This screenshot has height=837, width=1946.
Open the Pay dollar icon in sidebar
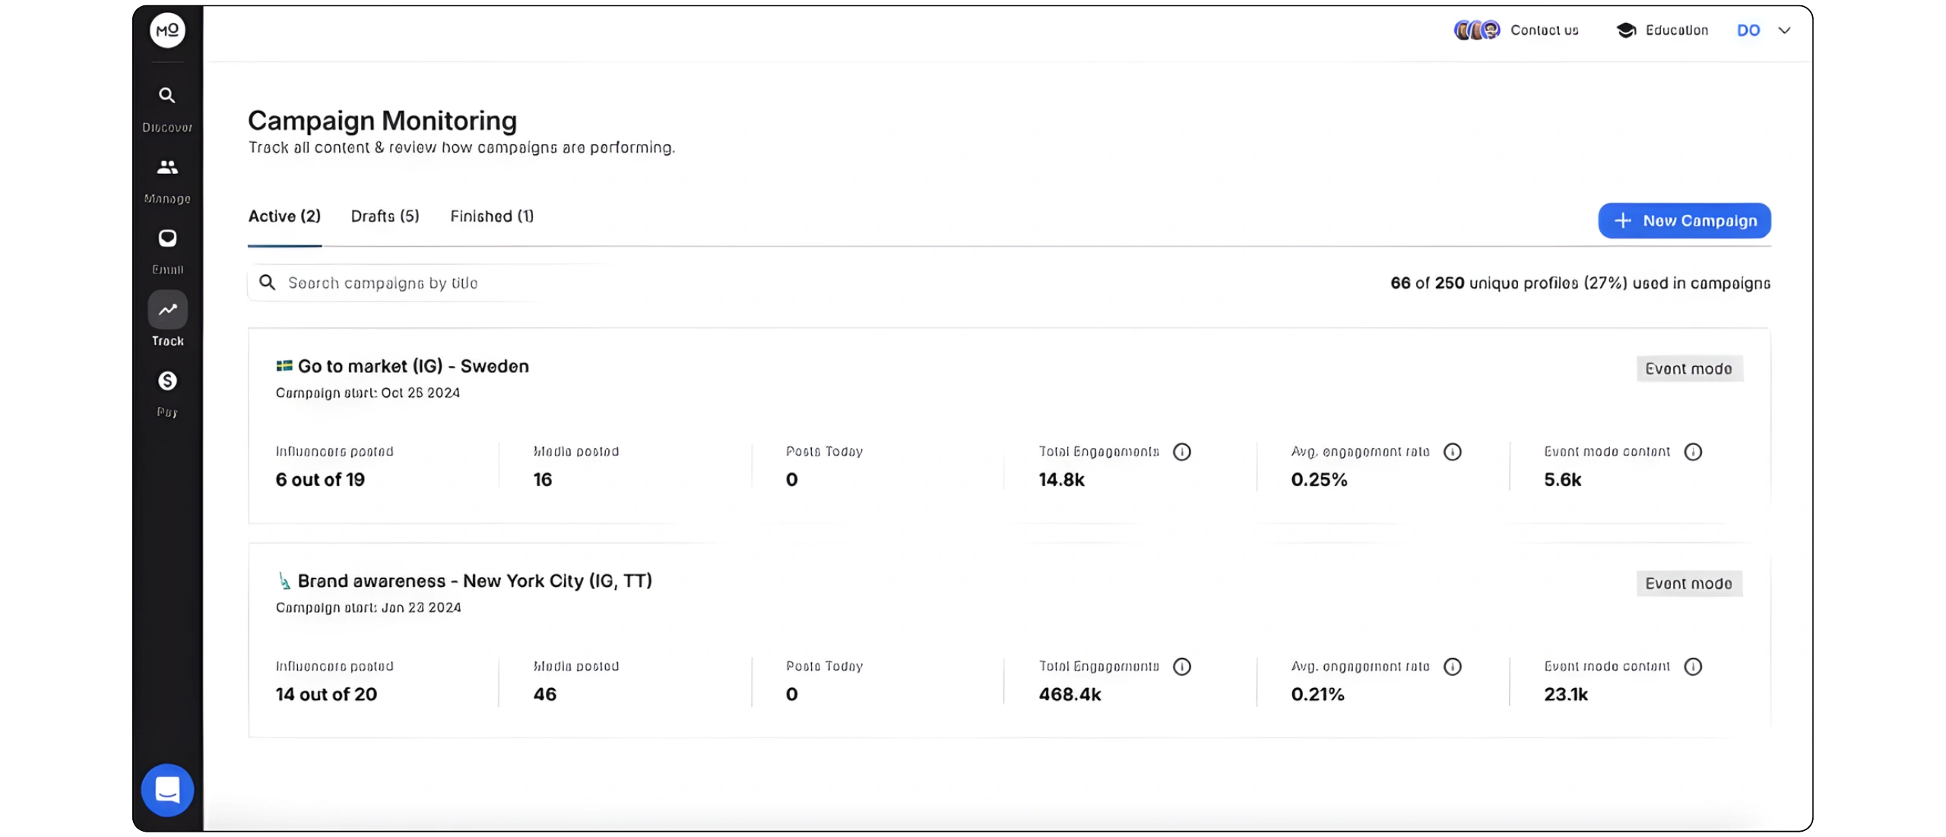tap(167, 381)
